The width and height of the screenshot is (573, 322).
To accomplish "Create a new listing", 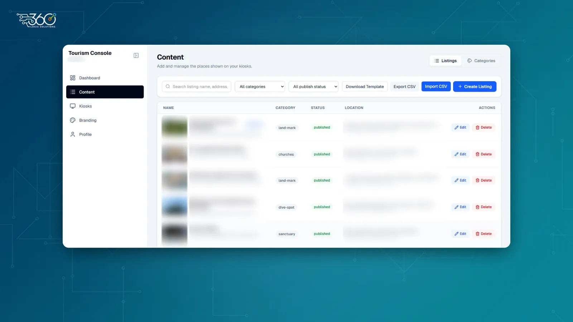I will click(475, 87).
